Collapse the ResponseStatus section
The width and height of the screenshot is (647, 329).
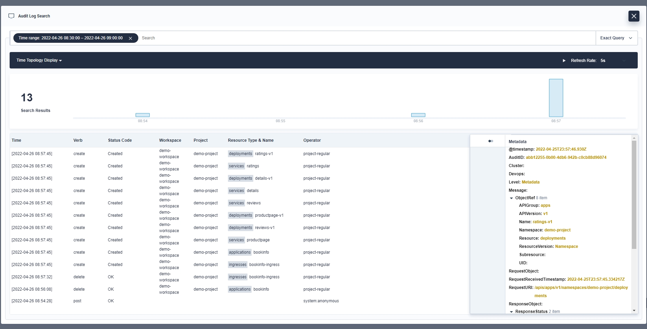tap(511, 312)
